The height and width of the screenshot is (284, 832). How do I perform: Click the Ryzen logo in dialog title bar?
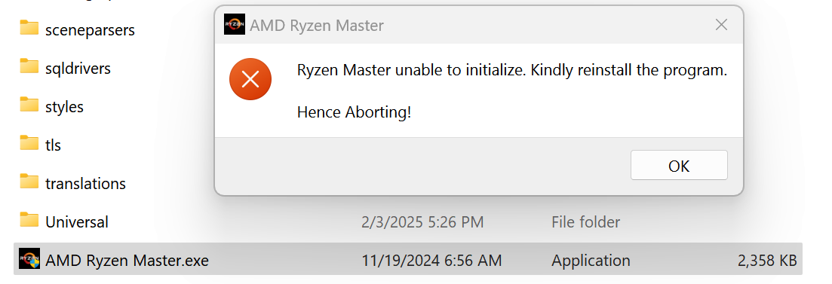point(235,25)
